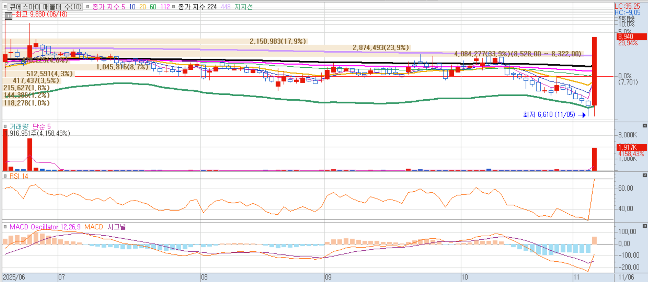
Task: Select the blue 10 moving average label
Action: [132, 7]
